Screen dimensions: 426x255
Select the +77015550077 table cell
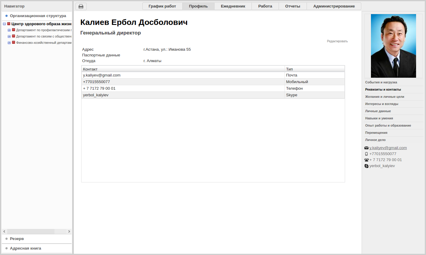pos(183,82)
